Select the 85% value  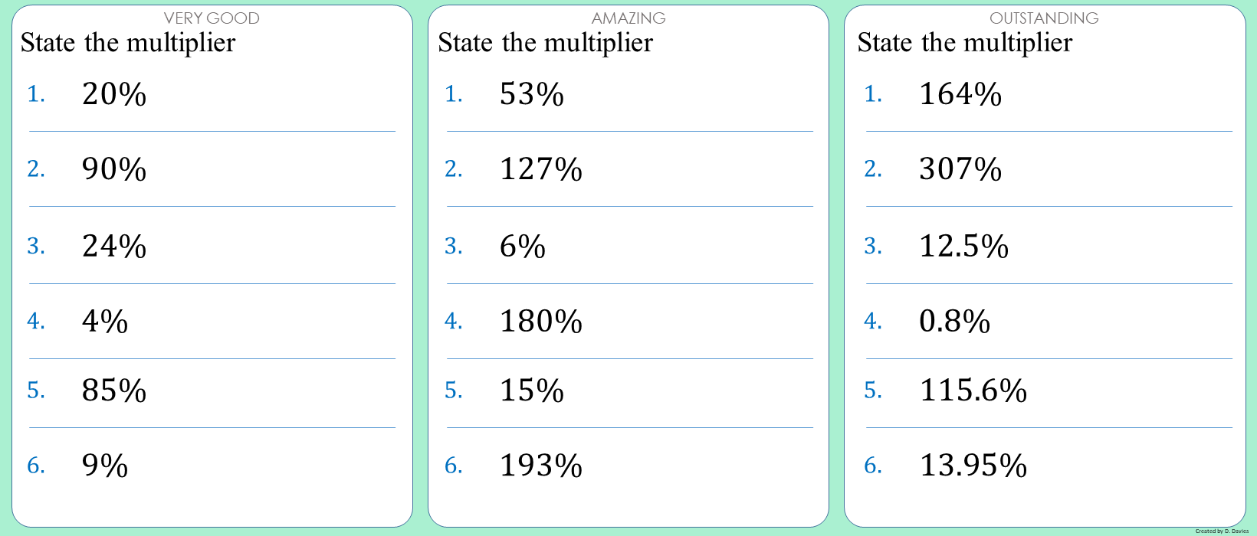coord(114,391)
